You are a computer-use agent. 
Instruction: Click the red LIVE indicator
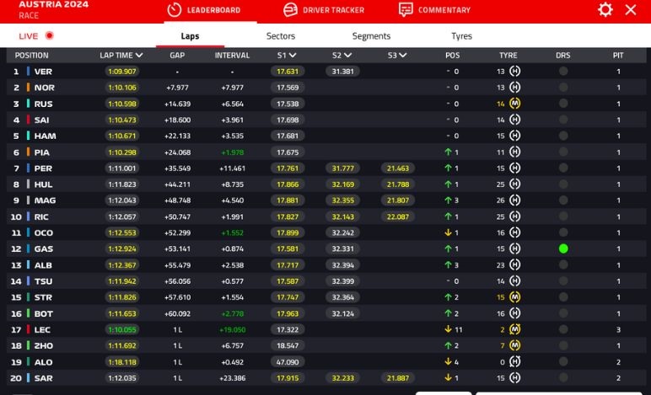(x=50, y=36)
